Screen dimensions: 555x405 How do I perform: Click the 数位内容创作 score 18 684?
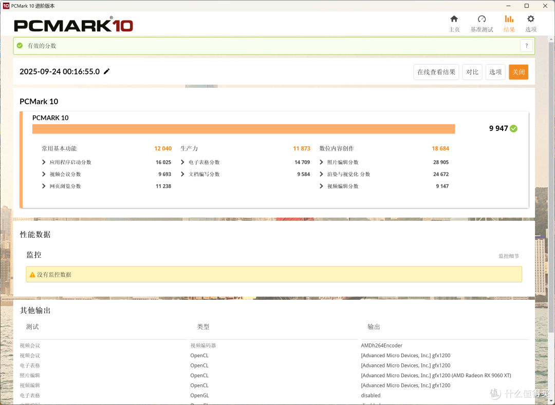(440, 148)
